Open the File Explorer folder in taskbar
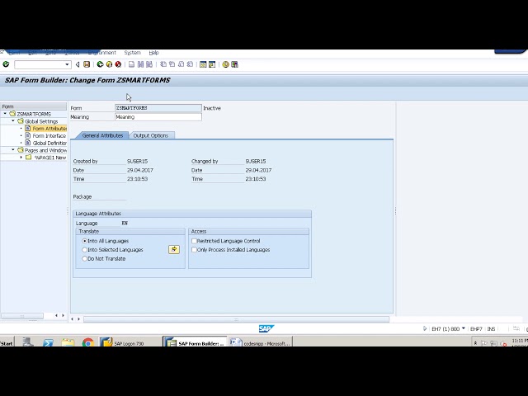Viewport: 528px width, 396px height. [x=68, y=343]
